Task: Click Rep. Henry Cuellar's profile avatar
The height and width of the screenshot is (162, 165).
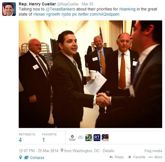Action: 9,9
